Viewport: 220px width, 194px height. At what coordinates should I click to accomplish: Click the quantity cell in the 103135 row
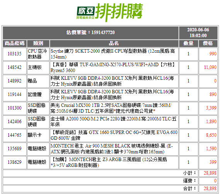coord(189,54)
